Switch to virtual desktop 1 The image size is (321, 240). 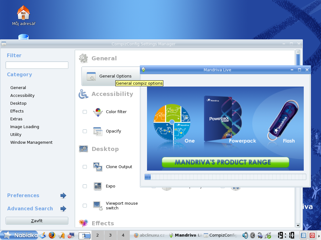(x=85, y=235)
